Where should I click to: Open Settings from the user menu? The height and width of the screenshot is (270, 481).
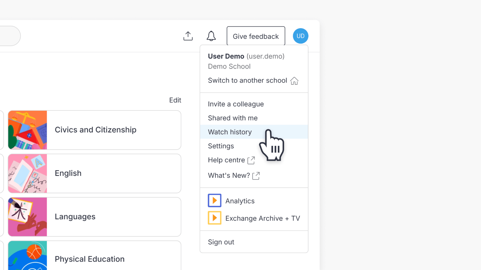click(221, 146)
